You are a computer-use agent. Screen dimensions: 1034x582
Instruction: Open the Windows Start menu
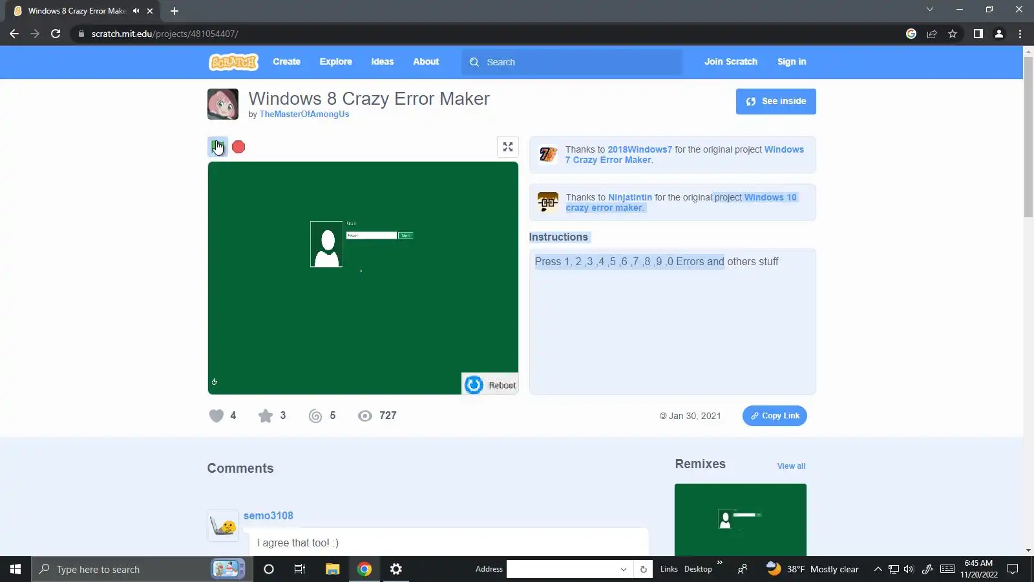(x=16, y=569)
